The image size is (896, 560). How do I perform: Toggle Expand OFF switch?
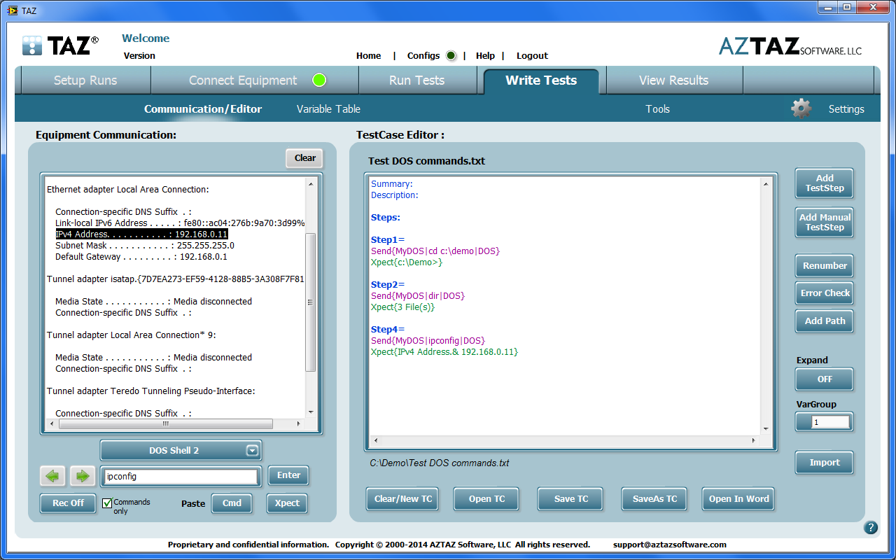pos(824,379)
